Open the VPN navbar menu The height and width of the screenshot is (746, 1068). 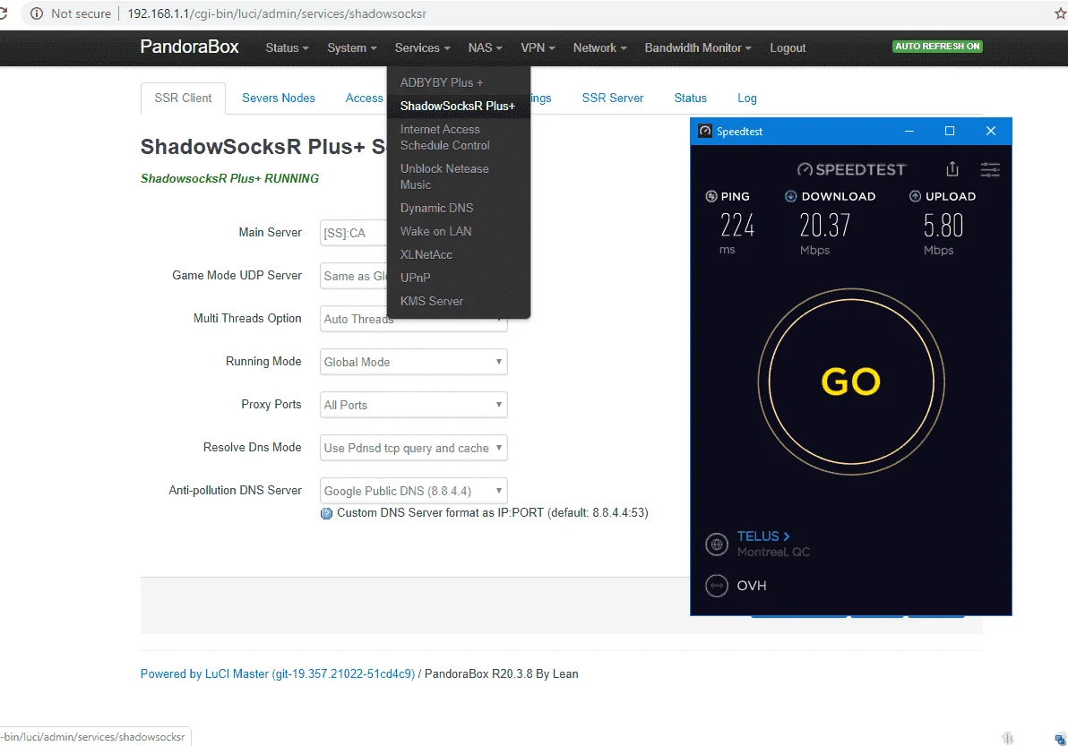[538, 47]
